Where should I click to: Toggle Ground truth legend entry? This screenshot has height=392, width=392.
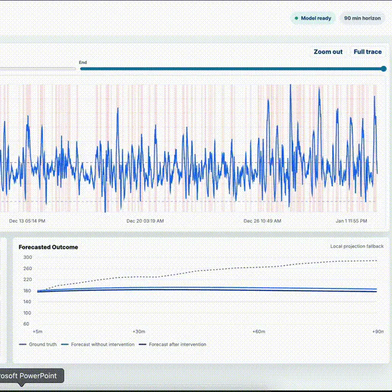[x=38, y=344]
